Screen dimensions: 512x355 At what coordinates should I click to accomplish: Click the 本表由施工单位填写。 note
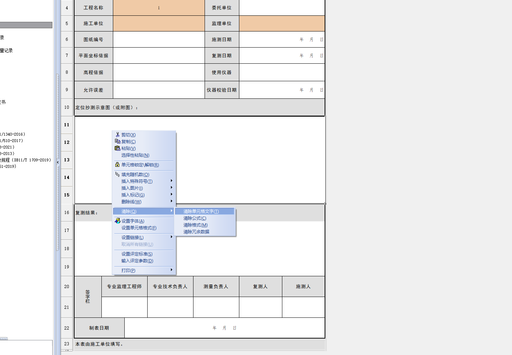[99, 344]
